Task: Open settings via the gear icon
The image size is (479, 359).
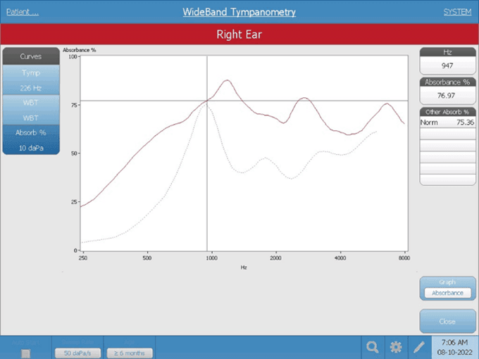Action: [396, 346]
